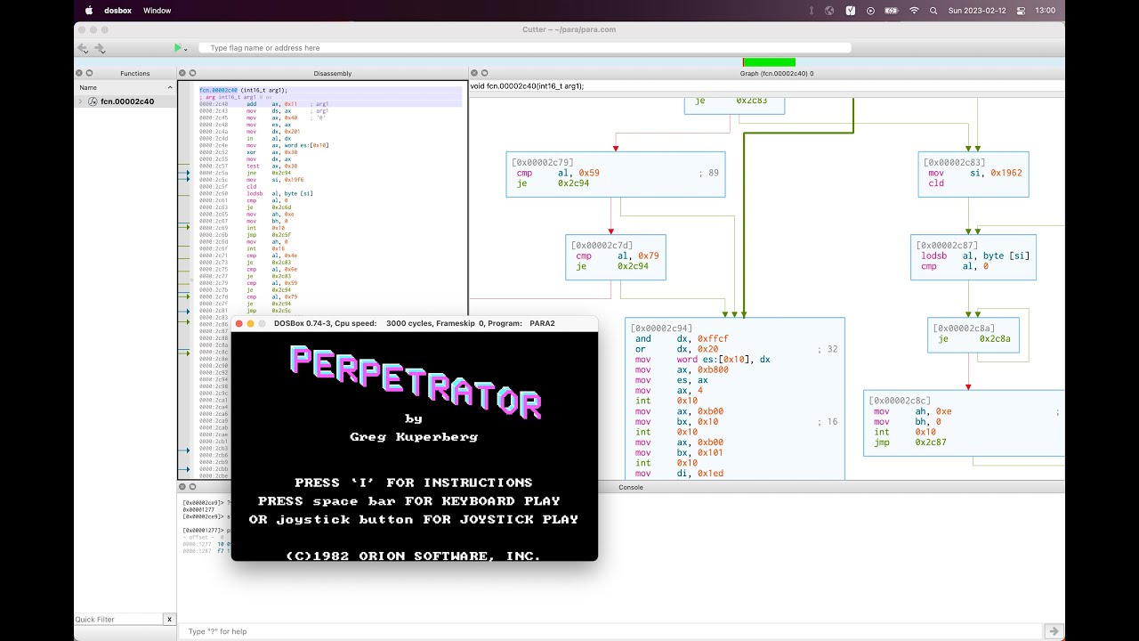Close the Console panel

click(x=182, y=487)
